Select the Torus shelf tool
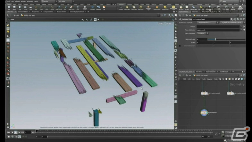252x142 pixels. click(x=25, y=8)
